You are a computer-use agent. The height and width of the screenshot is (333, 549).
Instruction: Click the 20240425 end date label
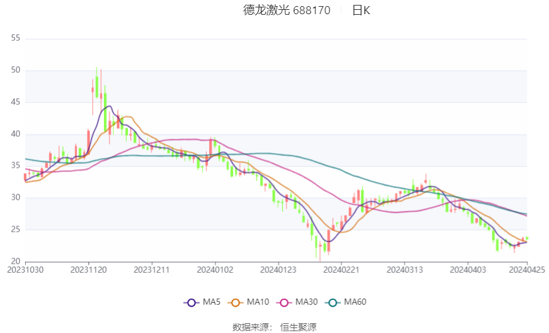tap(526, 269)
